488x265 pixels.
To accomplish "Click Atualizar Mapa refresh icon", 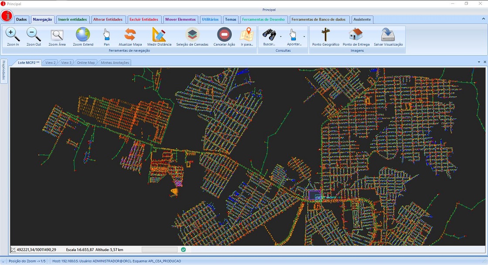I will click(130, 35).
